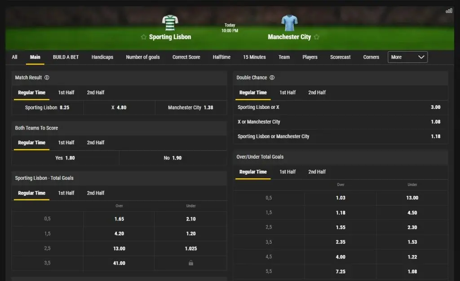This screenshot has width=460, height=281.
Task: Select Total Goals Under 1,5 at 4.50
Action: (x=412, y=213)
